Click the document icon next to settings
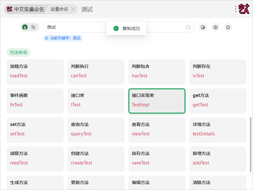The height and width of the screenshot is (190, 253). click(x=228, y=27)
